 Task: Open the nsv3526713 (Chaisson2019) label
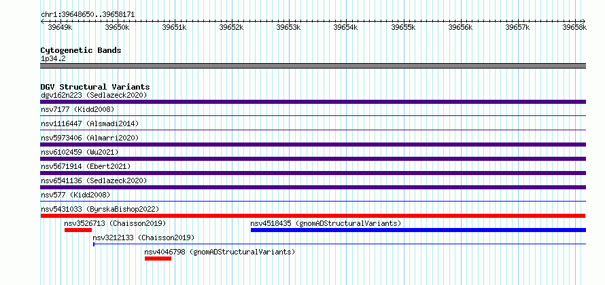tap(115, 223)
